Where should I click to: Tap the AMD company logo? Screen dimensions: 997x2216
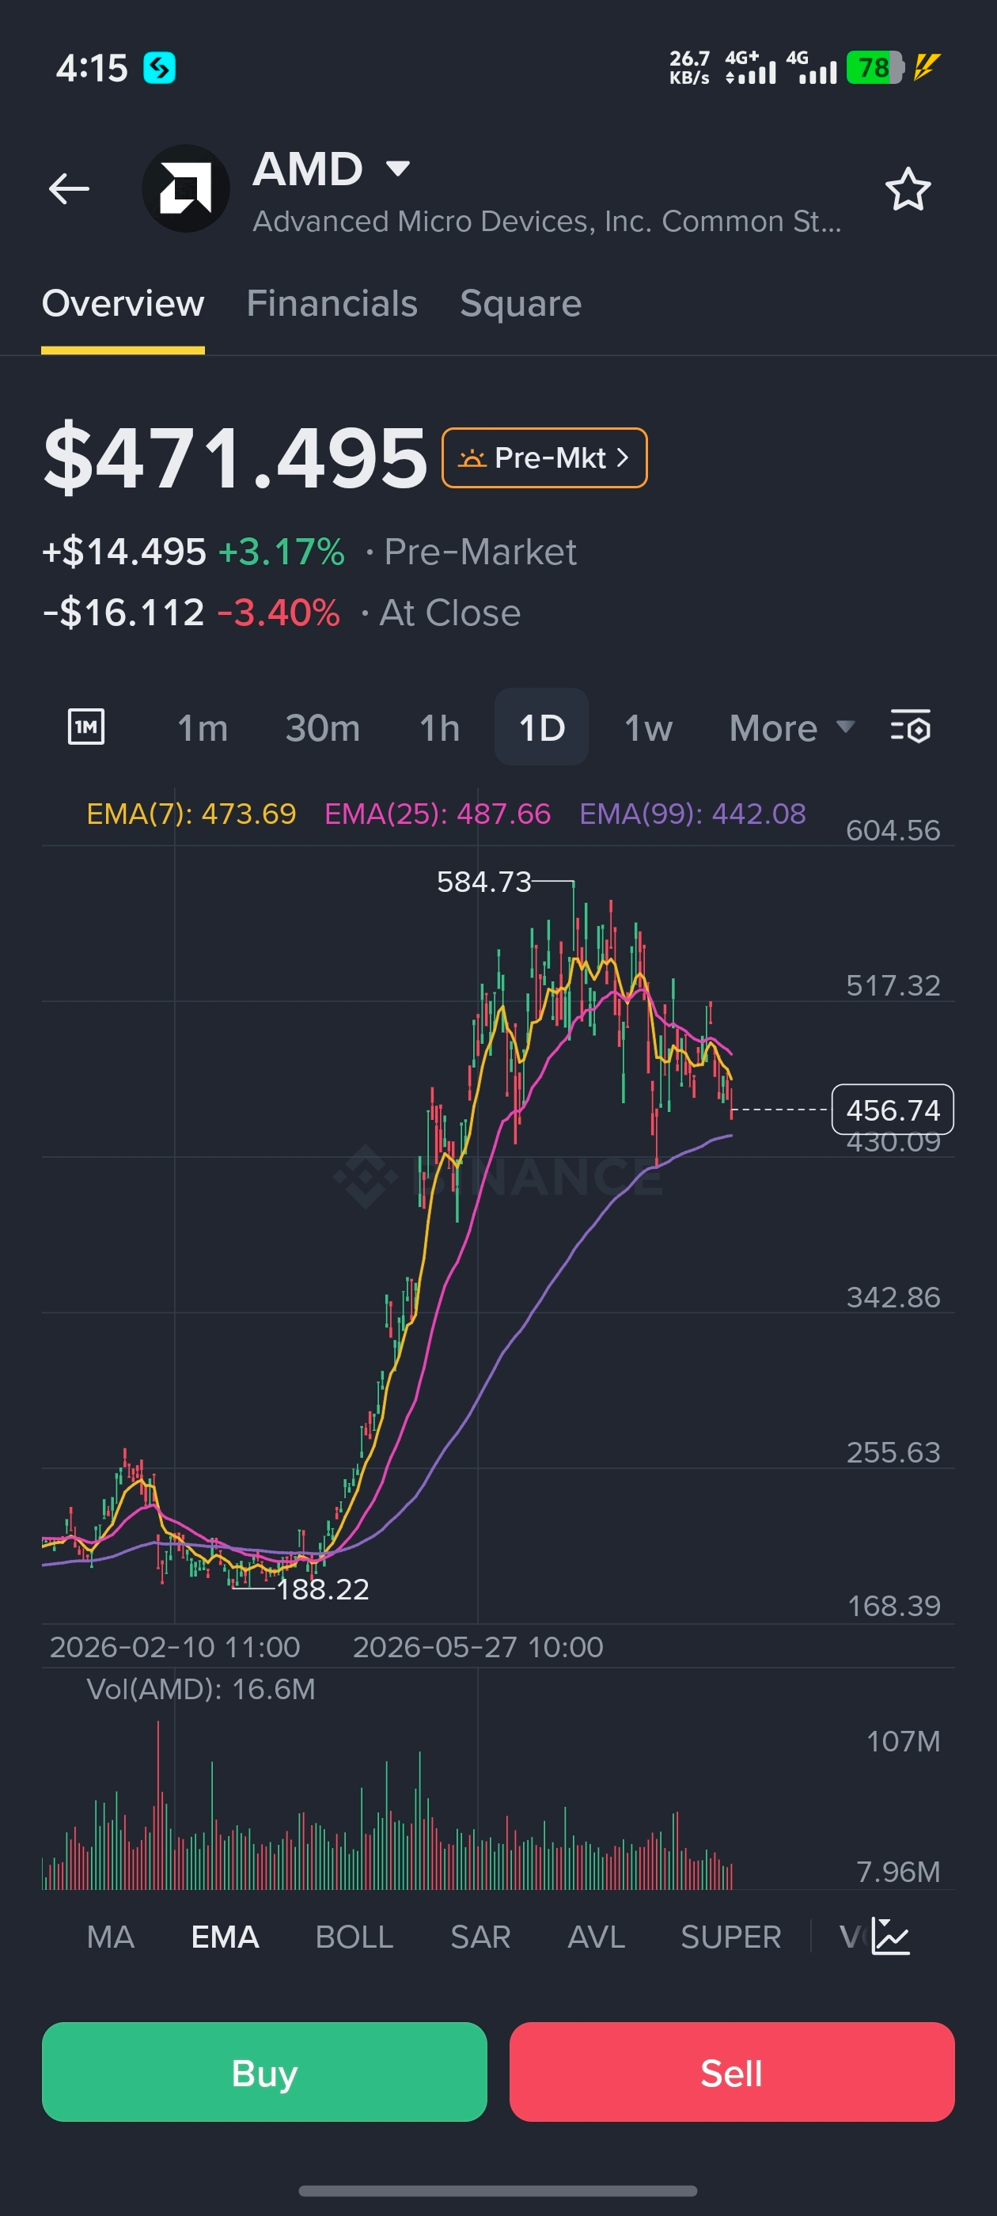(185, 188)
